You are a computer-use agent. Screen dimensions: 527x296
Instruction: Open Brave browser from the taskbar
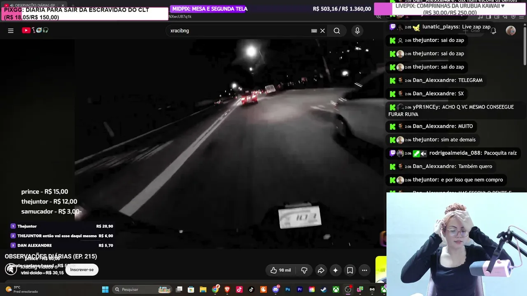227,289
